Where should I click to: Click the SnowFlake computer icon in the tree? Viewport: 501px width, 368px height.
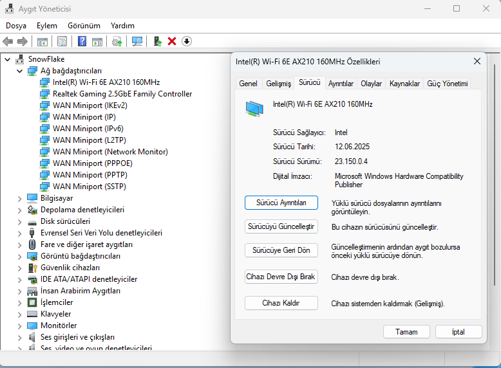click(20, 59)
